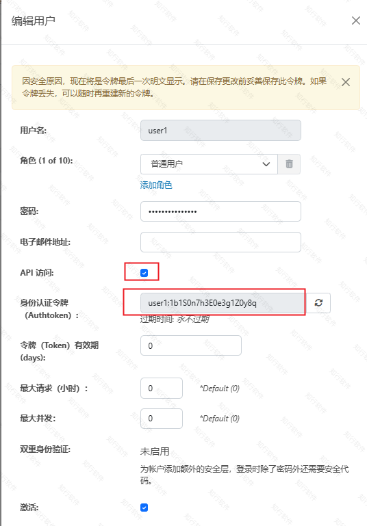Click the 未启用 two-factor status text

[x=155, y=451]
